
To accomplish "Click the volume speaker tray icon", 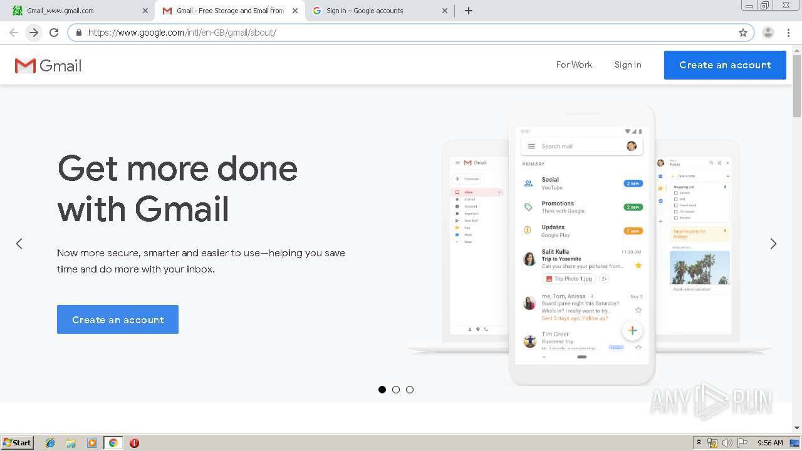I will 727,443.
